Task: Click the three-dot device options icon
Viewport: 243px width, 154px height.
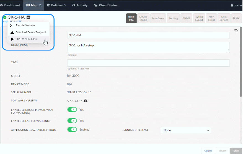Action: (x=29, y=17)
